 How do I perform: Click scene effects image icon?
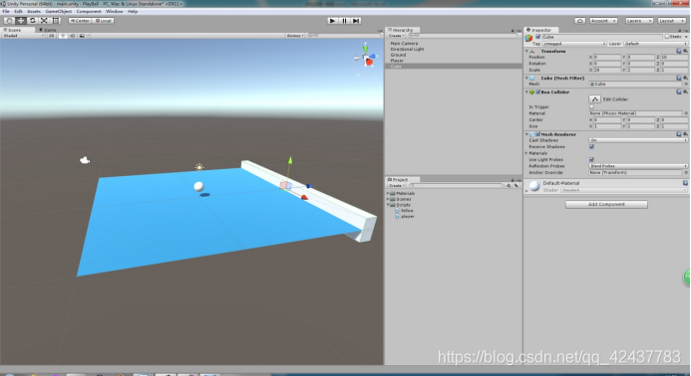pyautogui.click(x=82, y=36)
